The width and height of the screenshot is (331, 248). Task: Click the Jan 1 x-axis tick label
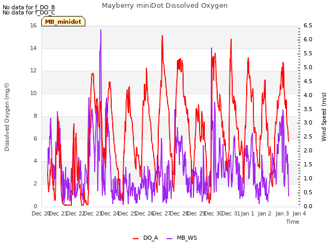pyautogui.click(x=247, y=213)
